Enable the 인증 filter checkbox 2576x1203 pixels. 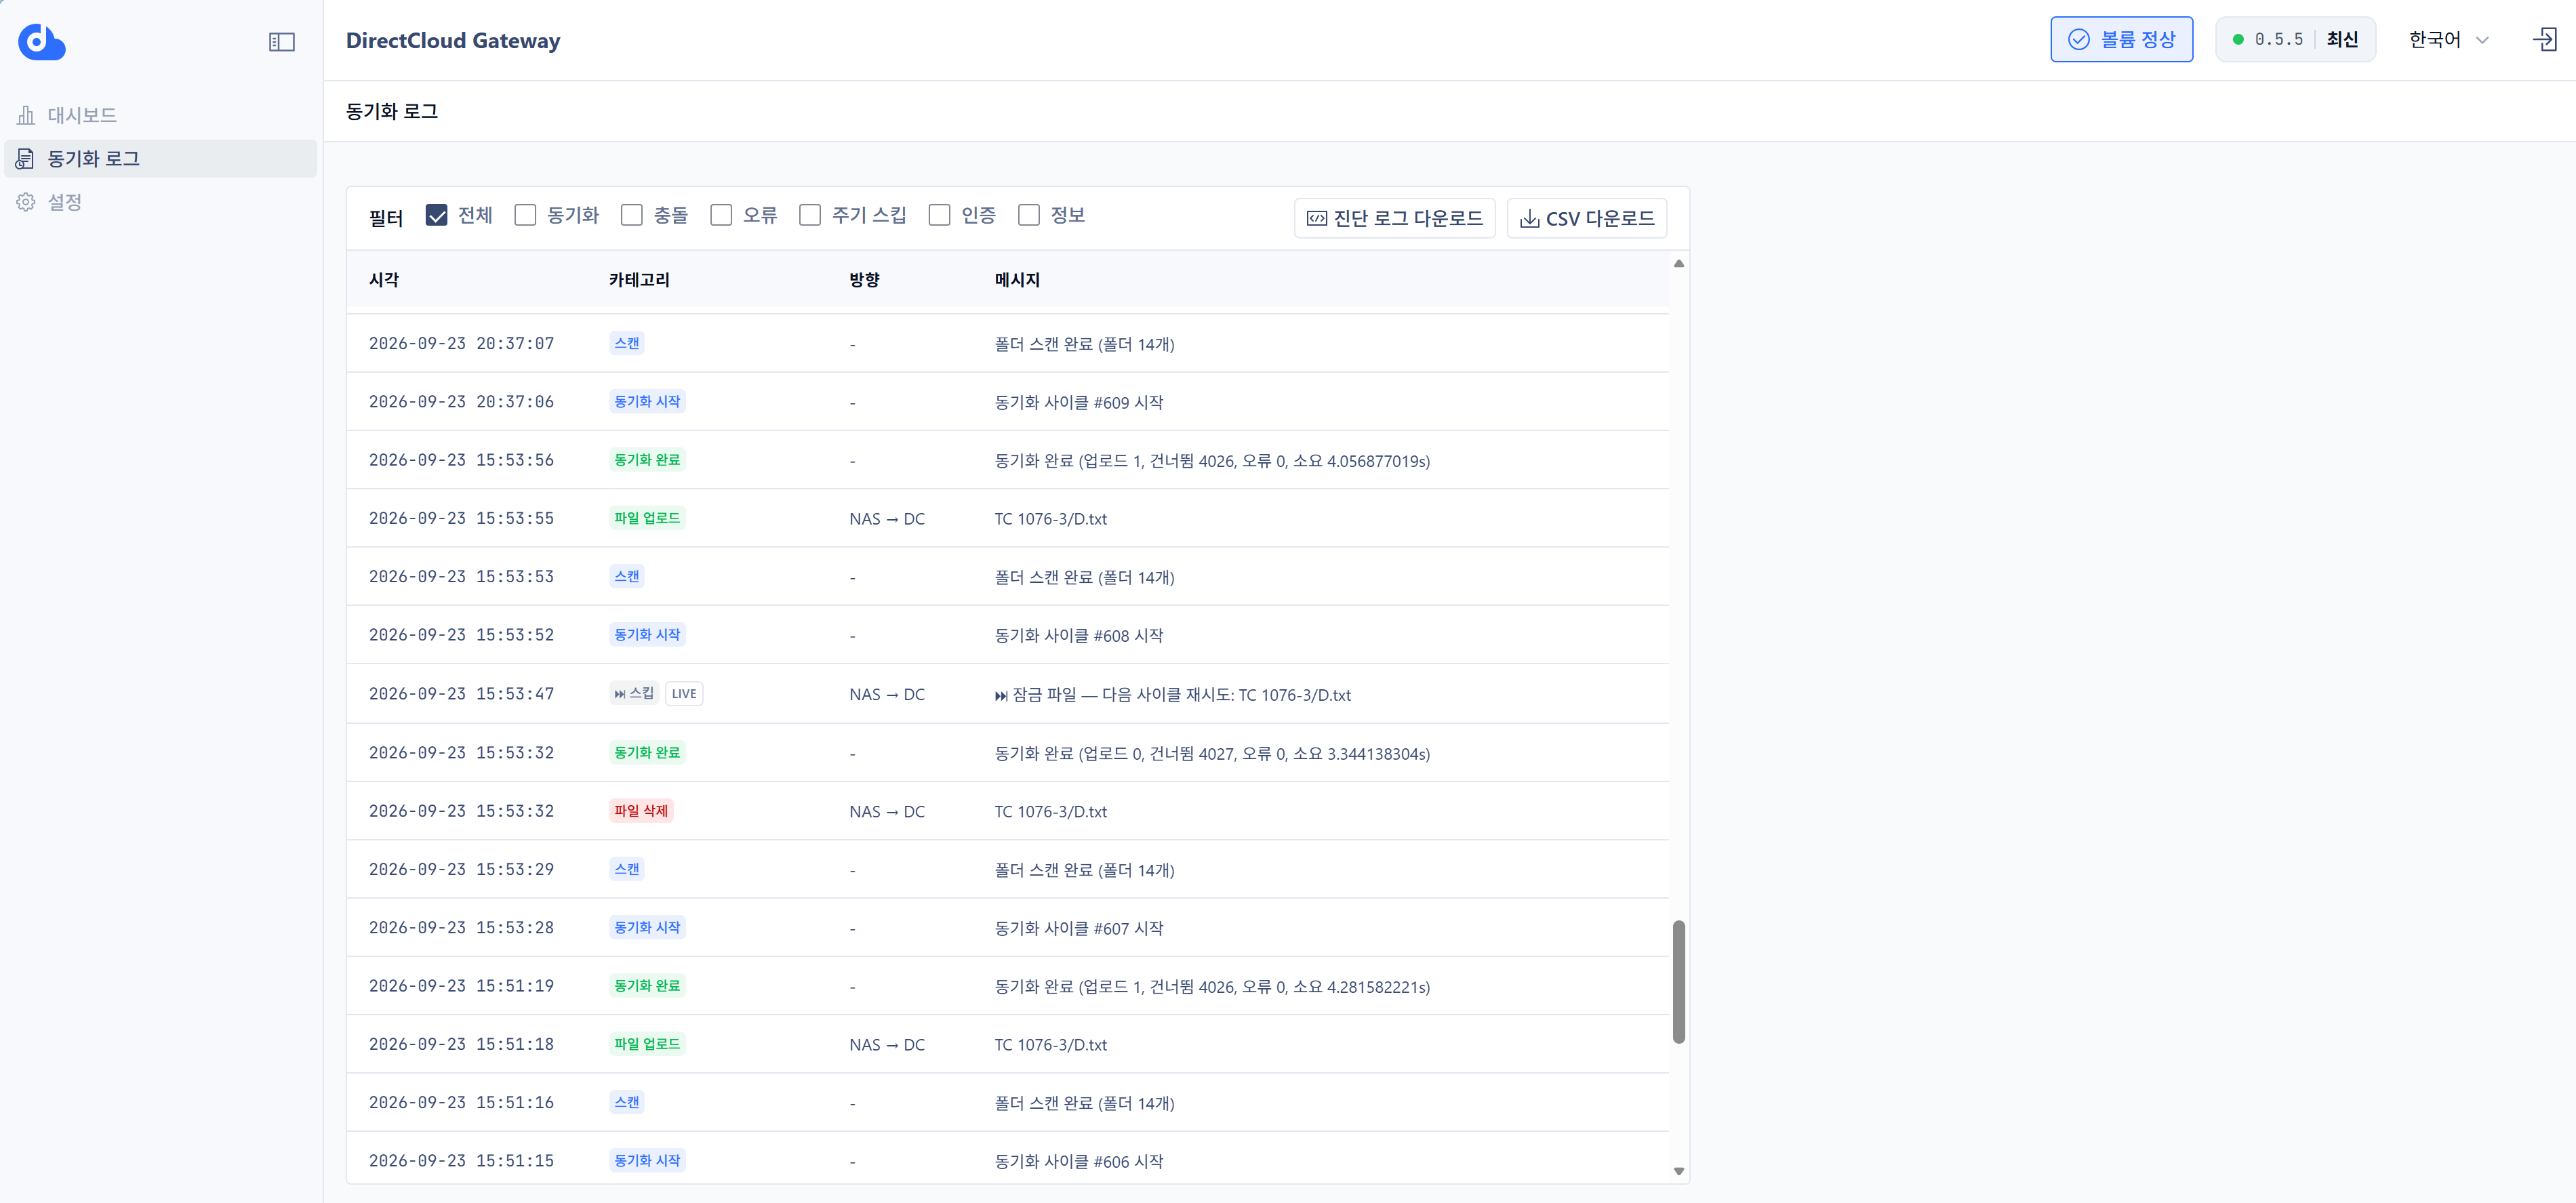pos(939,215)
